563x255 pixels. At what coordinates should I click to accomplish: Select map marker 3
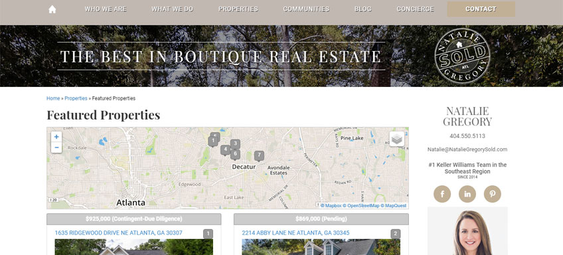point(235,144)
